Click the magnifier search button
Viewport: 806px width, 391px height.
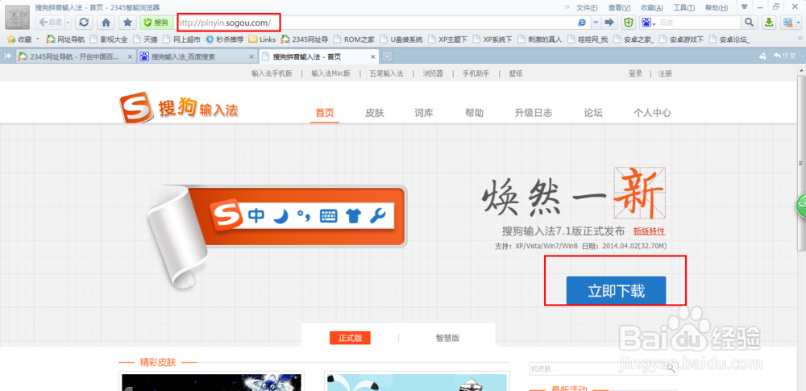pos(749,22)
